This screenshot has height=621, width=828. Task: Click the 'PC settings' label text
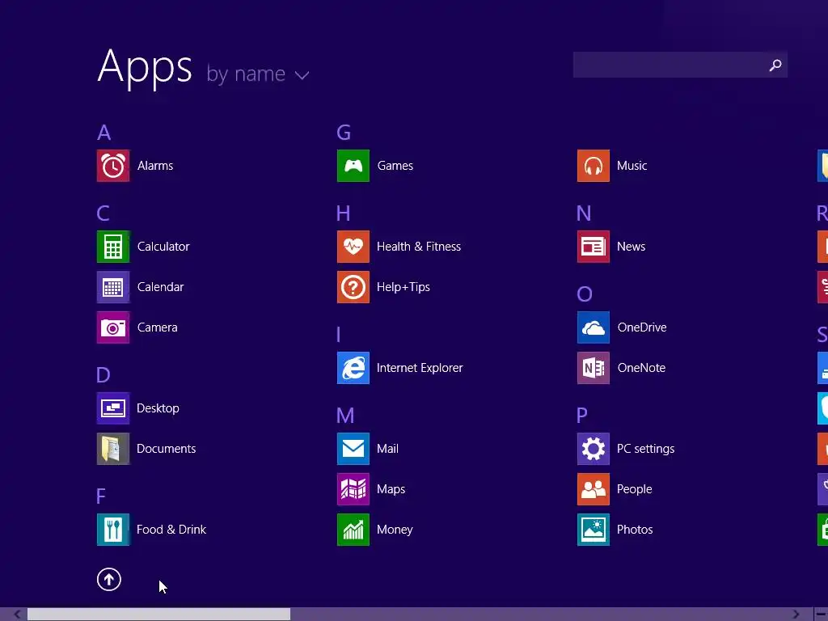pyautogui.click(x=646, y=449)
